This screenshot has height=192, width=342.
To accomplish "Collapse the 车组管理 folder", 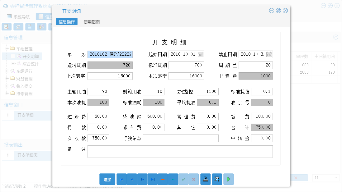I will pyautogui.click(x=7, y=48).
